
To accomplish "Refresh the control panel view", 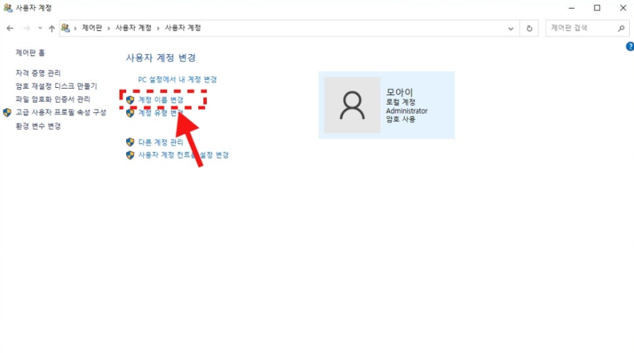I will click(x=530, y=28).
